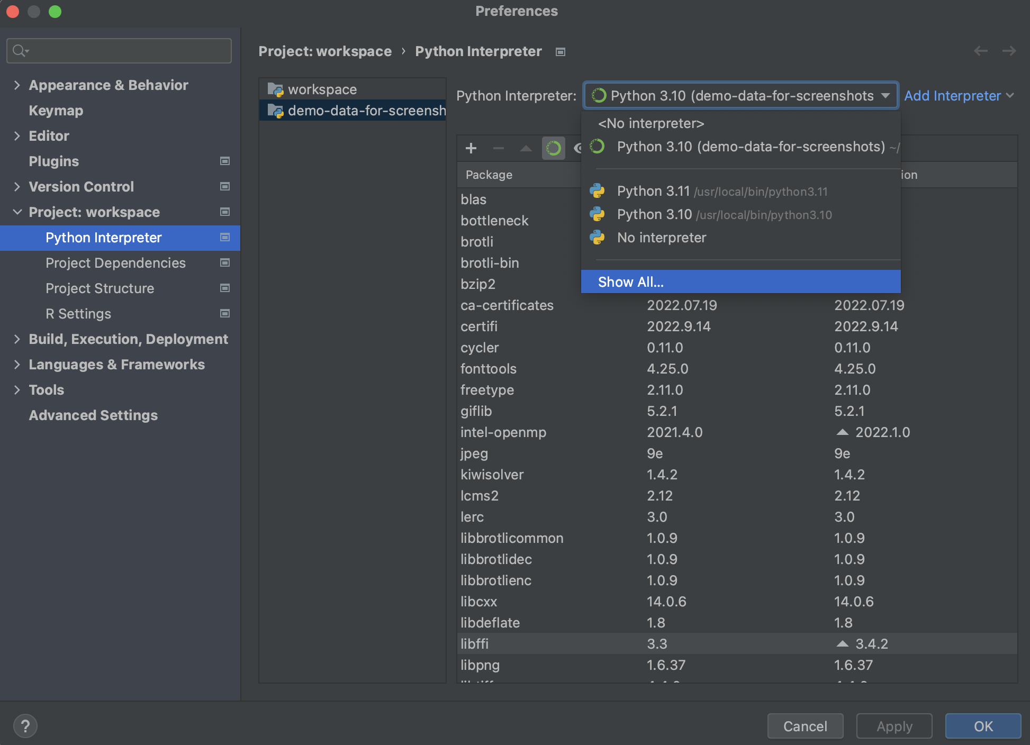Click the forward navigation arrow
The height and width of the screenshot is (745, 1030).
(x=1009, y=51)
